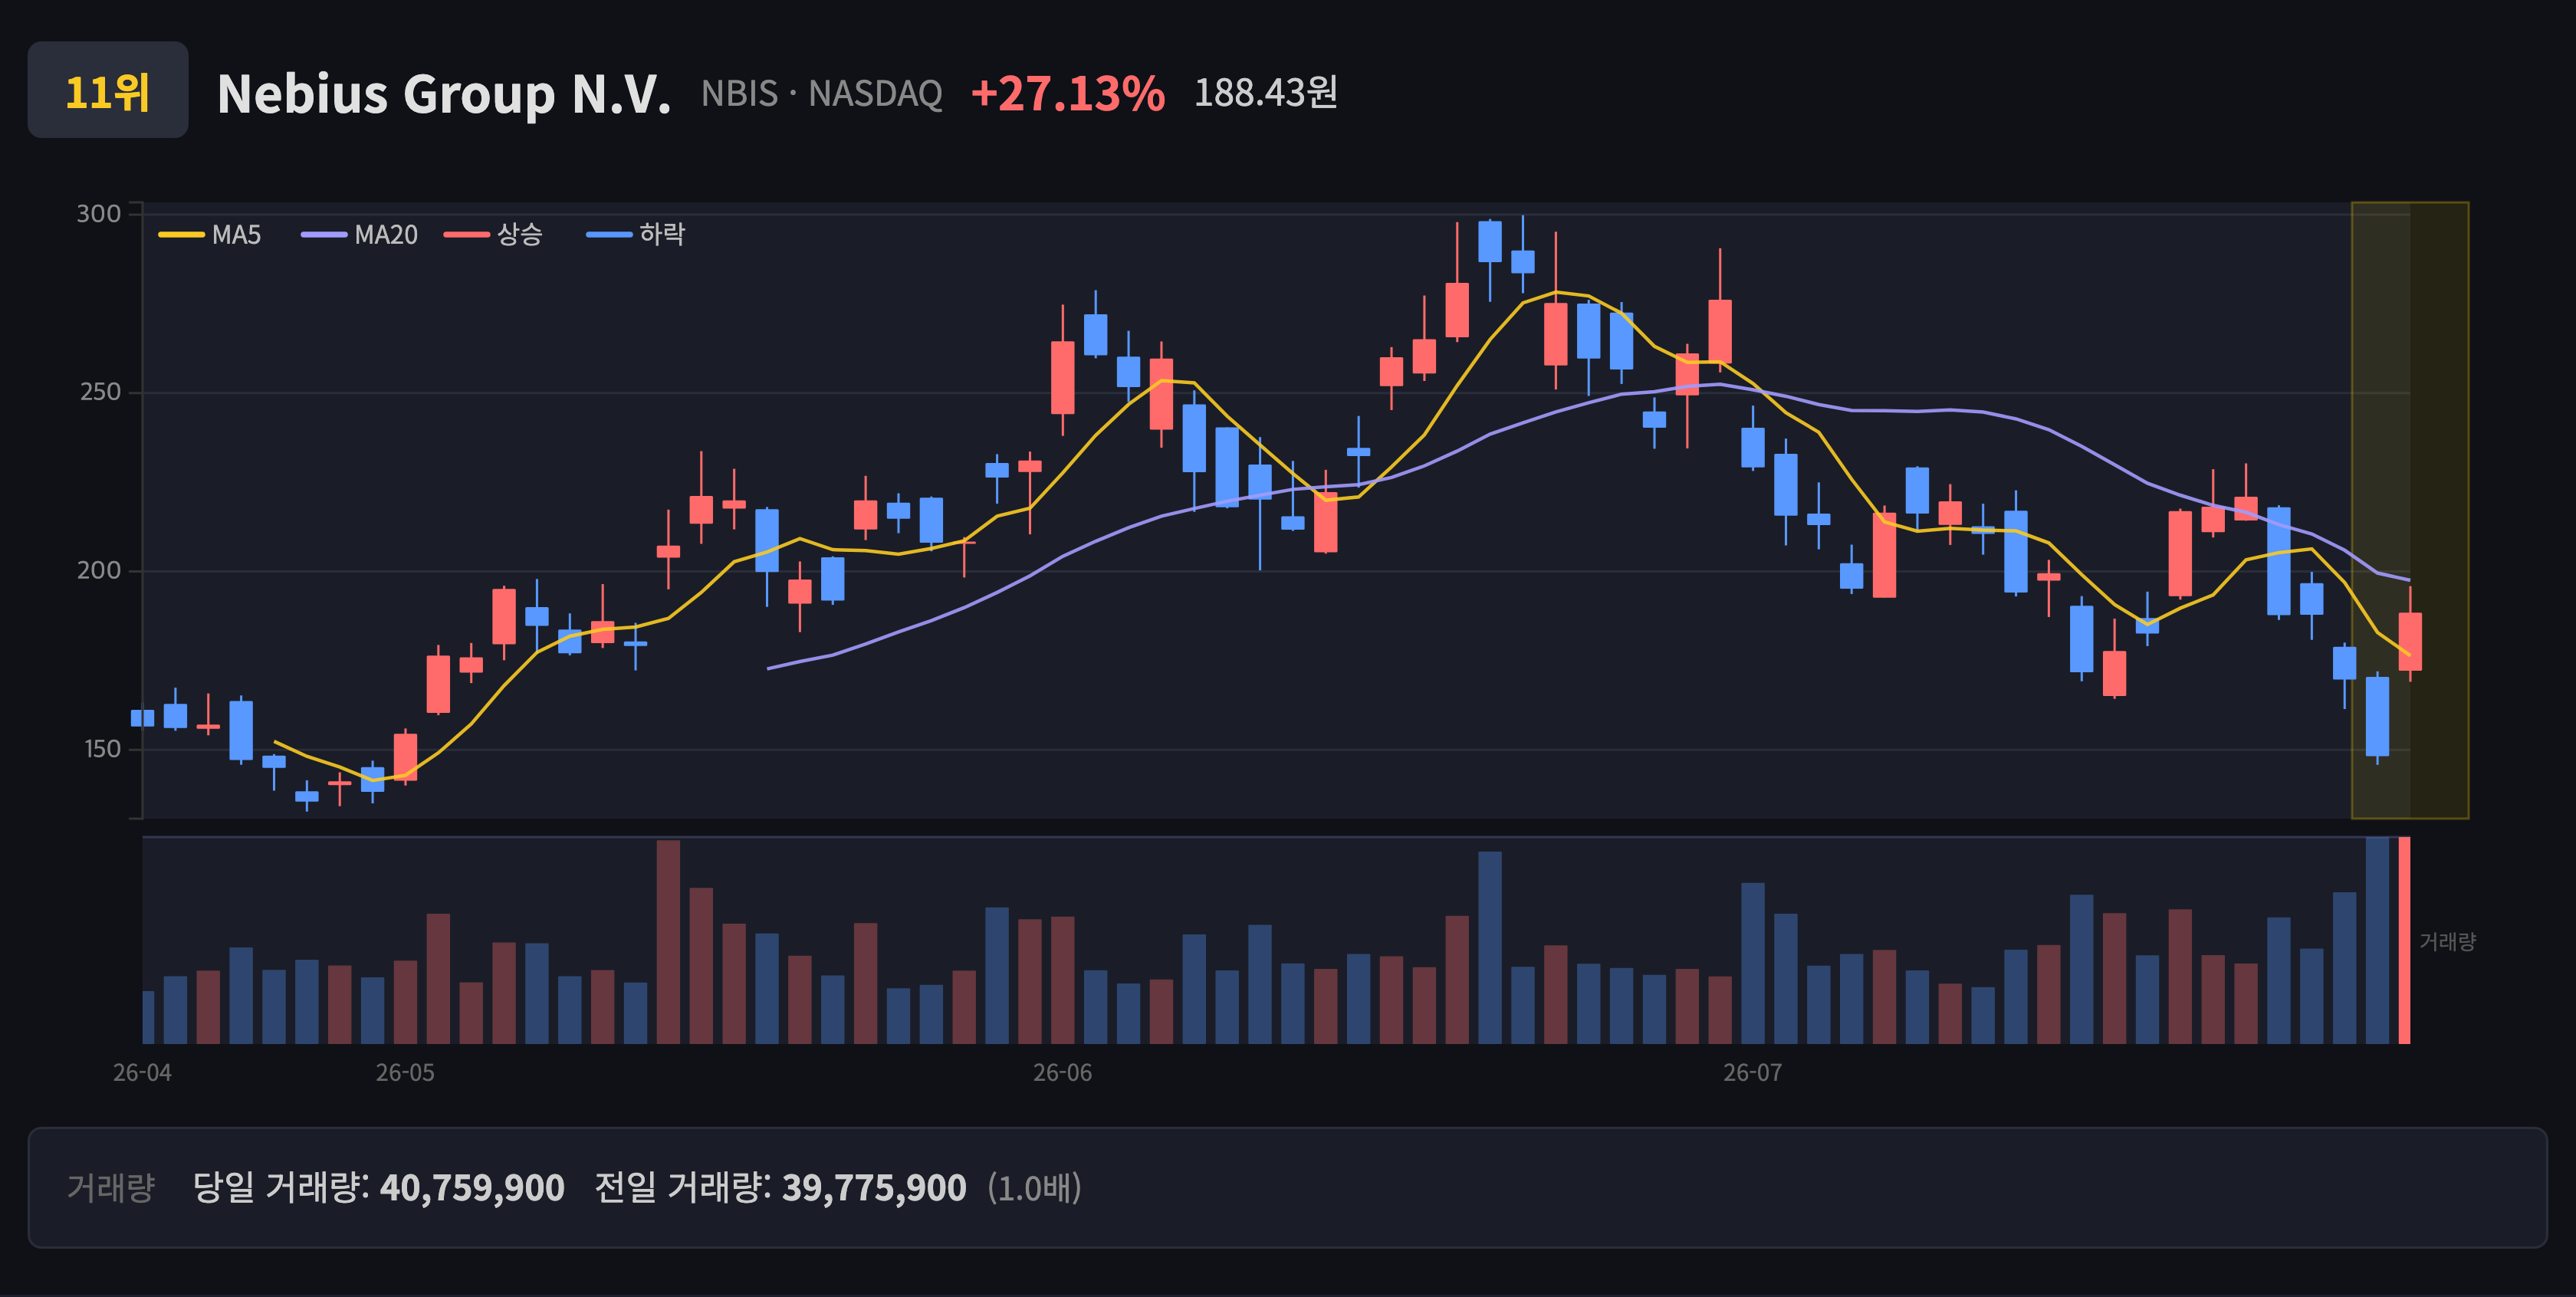Click the 26-05 date axis label

point(405,1073)
